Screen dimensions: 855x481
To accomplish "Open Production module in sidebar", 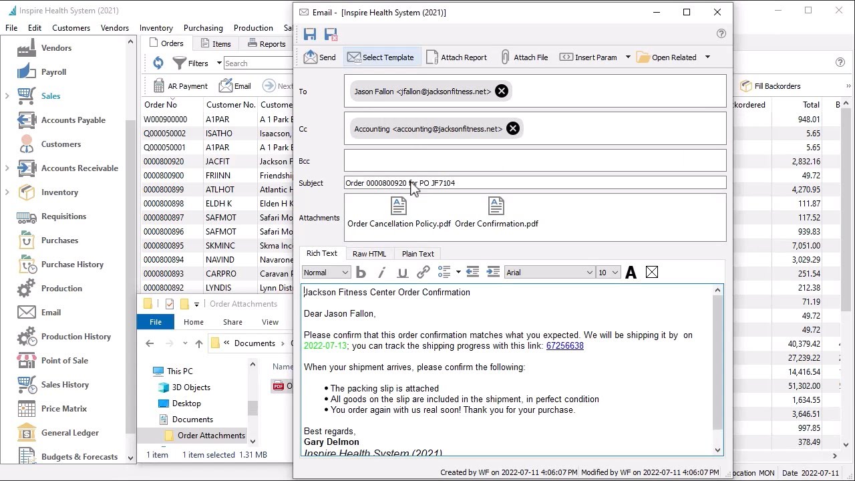I will [61, 289].
